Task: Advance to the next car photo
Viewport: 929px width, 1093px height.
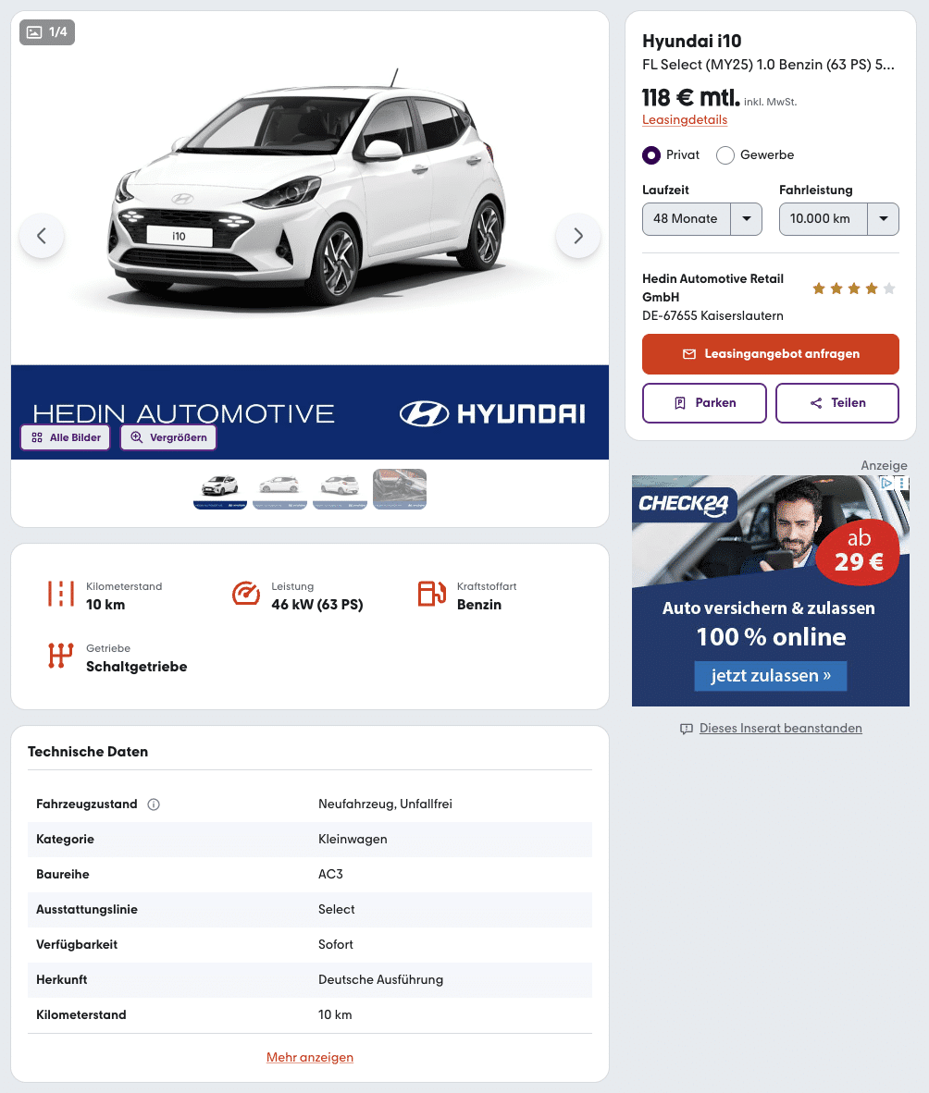Action: click(x=578, y=236)
